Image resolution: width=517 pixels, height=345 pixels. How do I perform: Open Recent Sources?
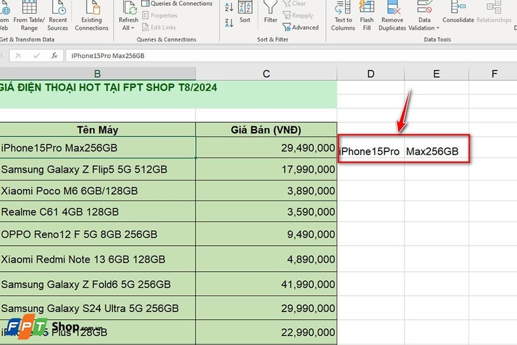click(x=58, y=16)
